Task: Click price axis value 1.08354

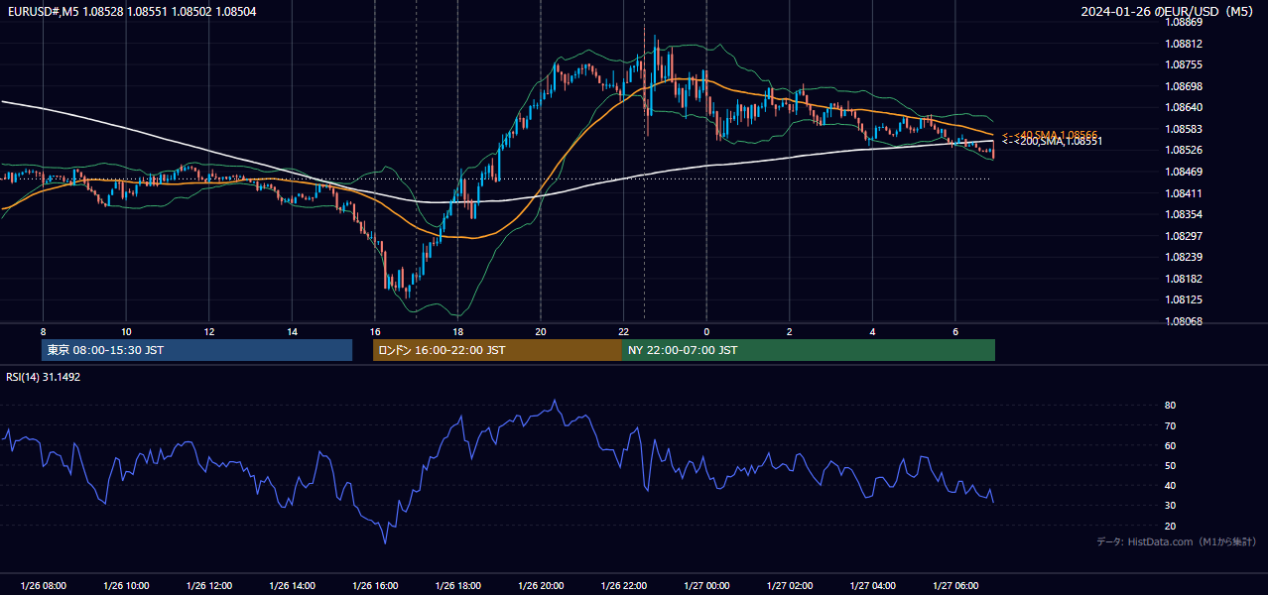Action: click(x=1185, y=214)
